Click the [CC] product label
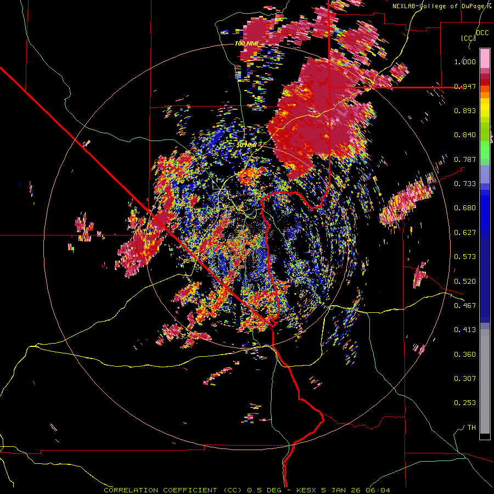Screen dimensions: 494x494 468,38
